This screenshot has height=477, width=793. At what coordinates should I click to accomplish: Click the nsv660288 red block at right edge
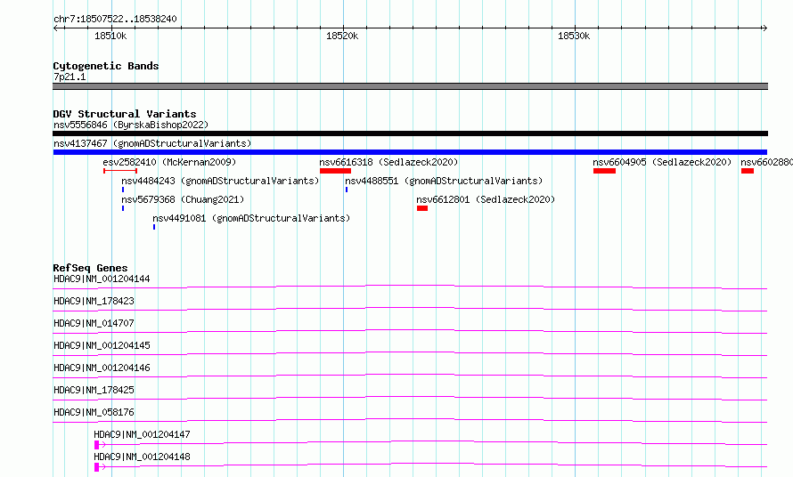[748, 171]
